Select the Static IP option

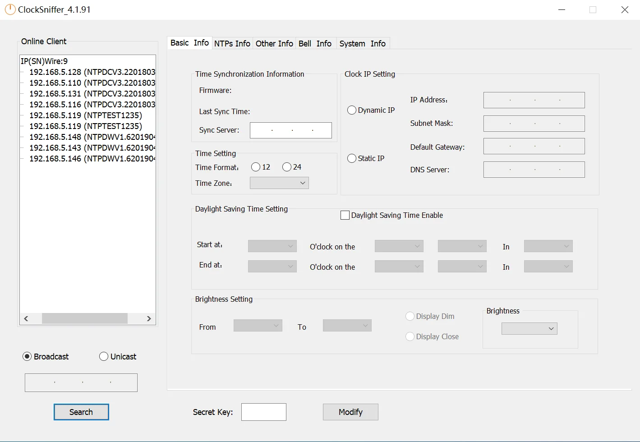(x=352, y=159)
